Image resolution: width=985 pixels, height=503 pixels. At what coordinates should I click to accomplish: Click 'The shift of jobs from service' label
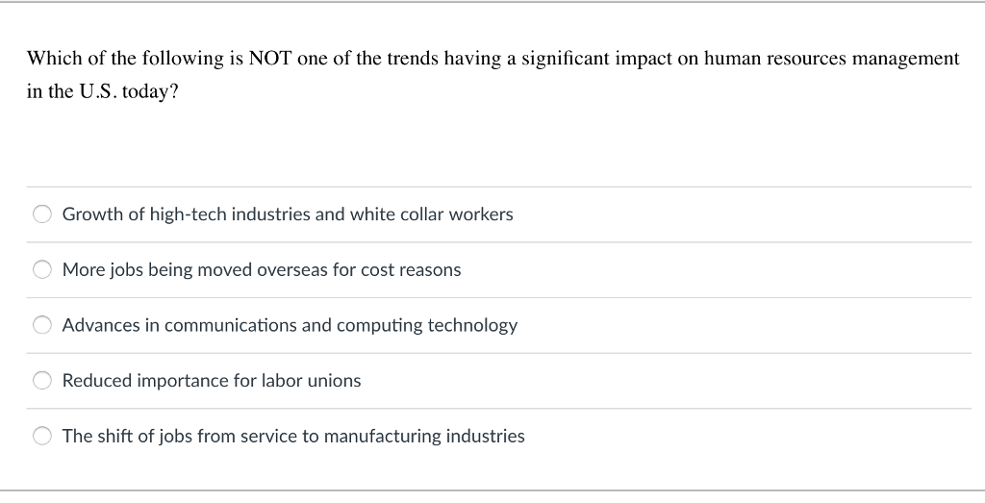(293, 436)
